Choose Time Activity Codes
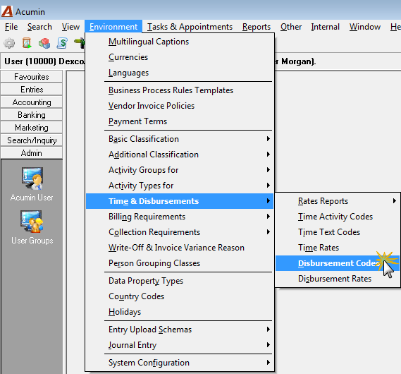Image resolution: width=401 pixels, height=374 pixels. (x=338, y=217)
